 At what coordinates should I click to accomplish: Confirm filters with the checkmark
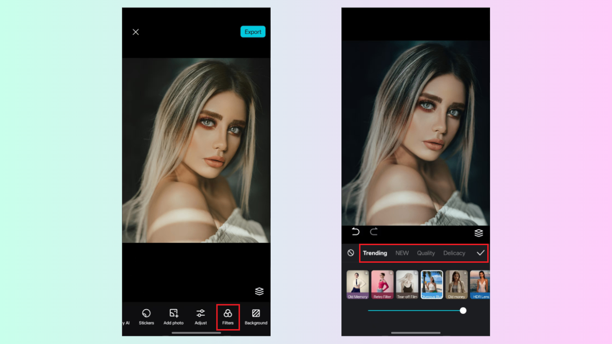click(481, 253)
